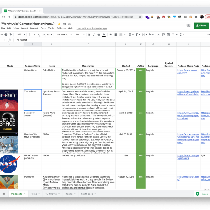
Task: Click the green Share button
Action: [x=201, y=26]
